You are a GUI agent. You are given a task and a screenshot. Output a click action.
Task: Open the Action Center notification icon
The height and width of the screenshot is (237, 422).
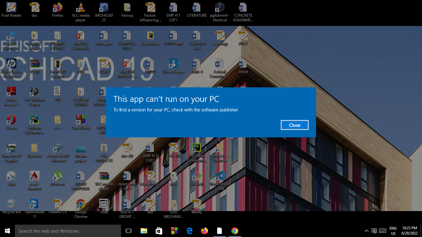[x=374, y=231]
